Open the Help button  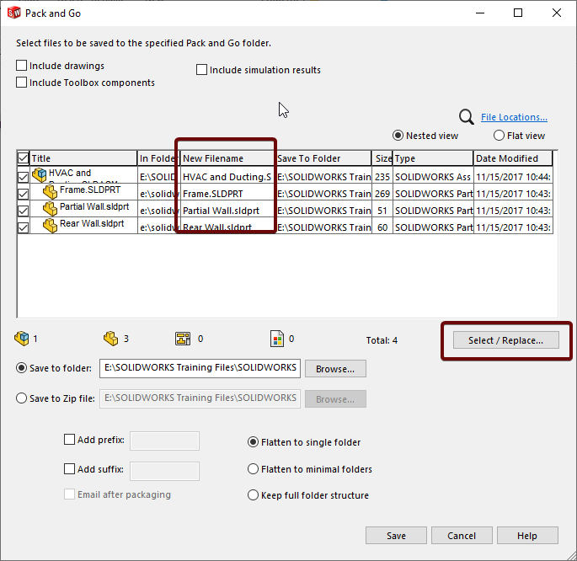[x=527, y=535]
